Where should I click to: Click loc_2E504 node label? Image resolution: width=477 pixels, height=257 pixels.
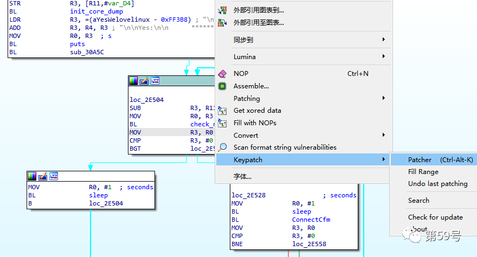[x=147, y=100]
